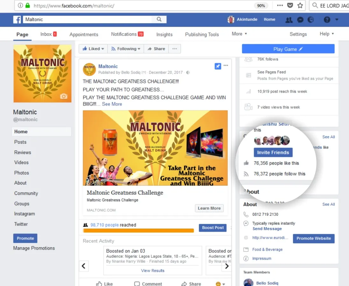Click the browser site information icon
The image size is (349, 286).
click(x=20, y=5)
